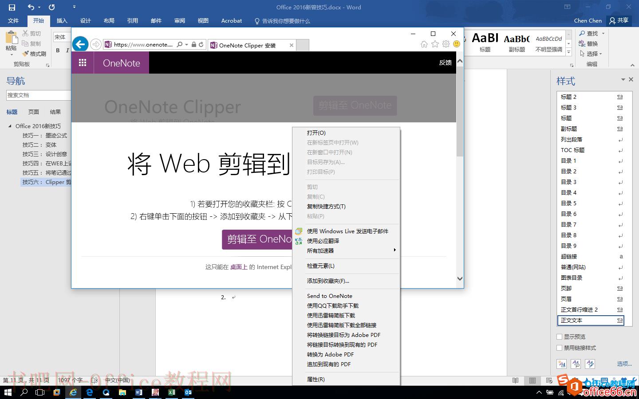
Task: Select 技巧一：墨迹公式 in the navigation pane
Action: [x=45, y=135]
